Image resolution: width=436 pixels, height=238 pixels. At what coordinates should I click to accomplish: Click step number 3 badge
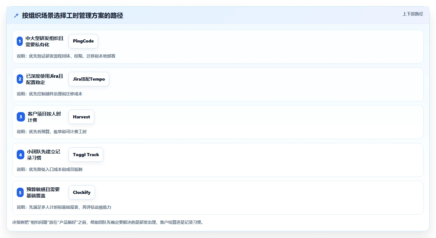pyautogui.click(x=21, y=117)
